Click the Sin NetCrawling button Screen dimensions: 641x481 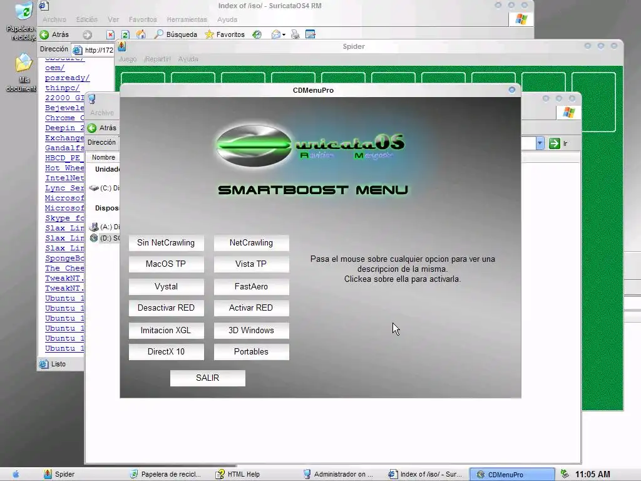pos(166,242)
